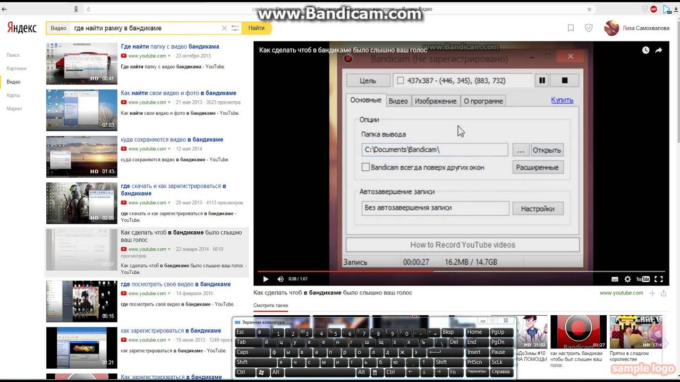Open the 05:15 video thumbnail
The image size is (680, 382).
click(x=82, y=301)
